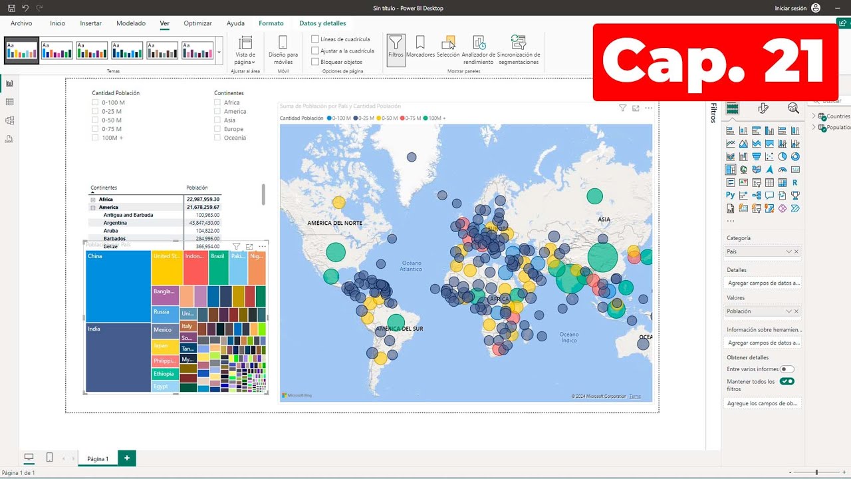Select the clustered column chart visual
The height and width of the screenshot is (479, 851).
tap(769, 131)
